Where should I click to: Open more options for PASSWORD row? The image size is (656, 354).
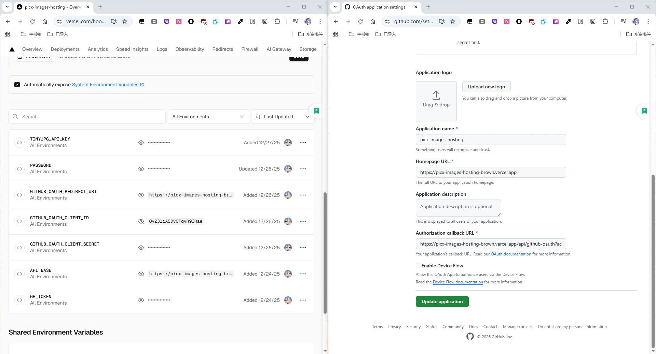tap(303, 169)
